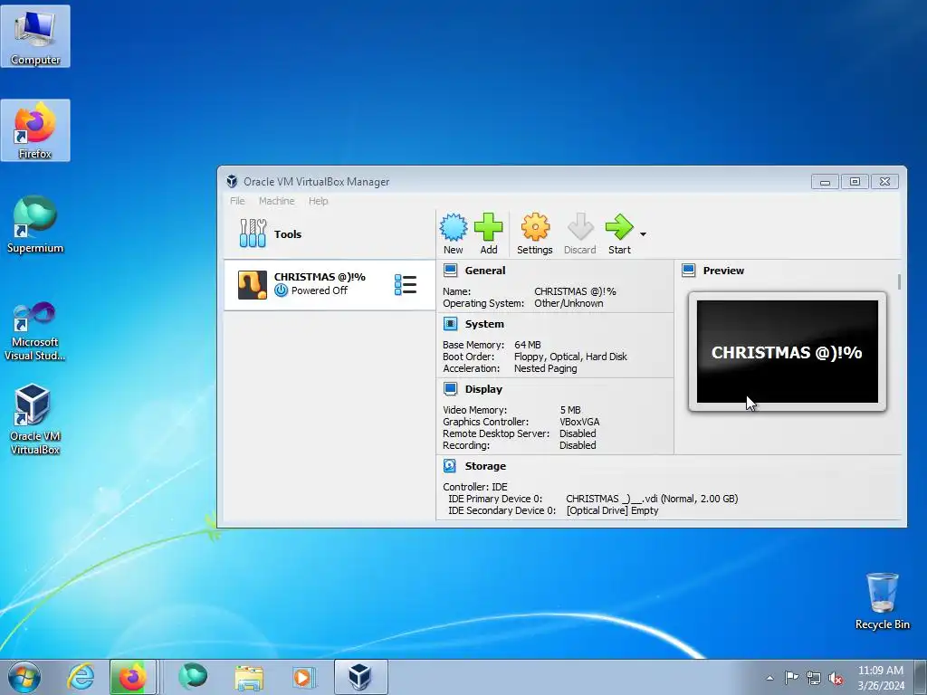The height and width of the screenshot is (695, 927).
Task: Open the System section header link
Action: (484, 324)
